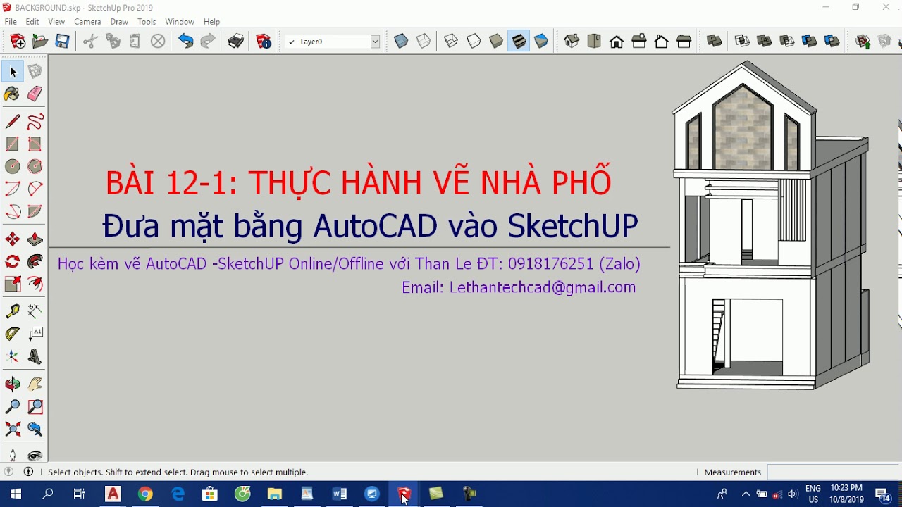This screenshot has height=507, width=902.
Task: Open AutoCAD from the taskbar
Action: [113, 494]
